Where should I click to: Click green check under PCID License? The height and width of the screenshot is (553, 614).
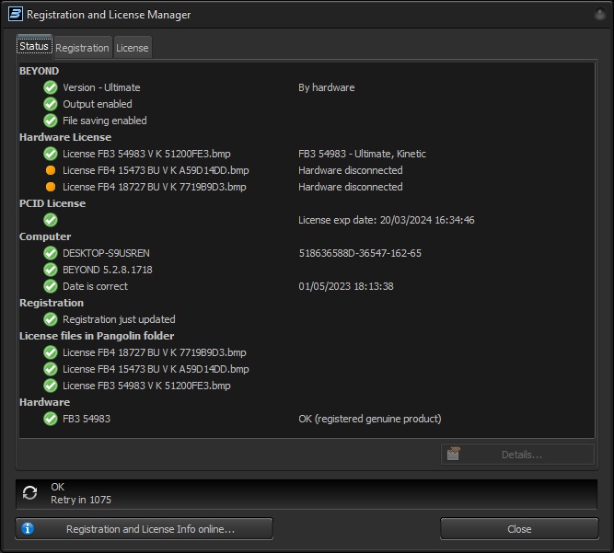tap(51, 220)
